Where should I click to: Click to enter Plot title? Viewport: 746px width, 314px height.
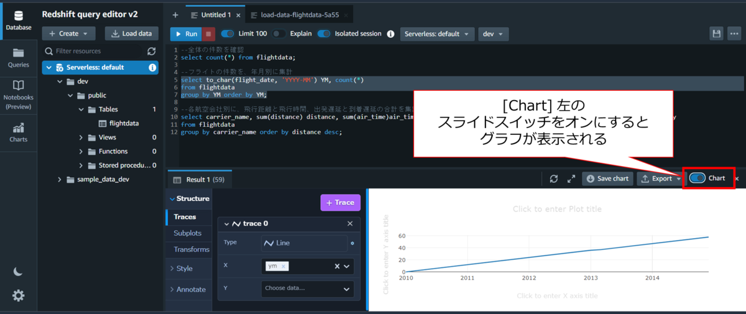(557, 209)
